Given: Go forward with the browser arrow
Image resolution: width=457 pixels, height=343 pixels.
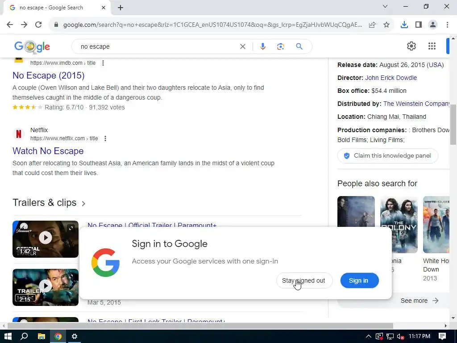Looking at the screenshot, I should click(x=24, y=25).
